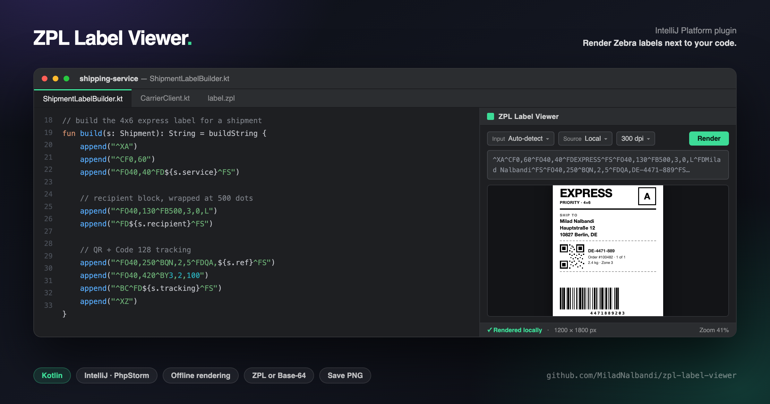
Task: Click the green ZPL Label Viewer panel icon
Action: coord(491,116)
